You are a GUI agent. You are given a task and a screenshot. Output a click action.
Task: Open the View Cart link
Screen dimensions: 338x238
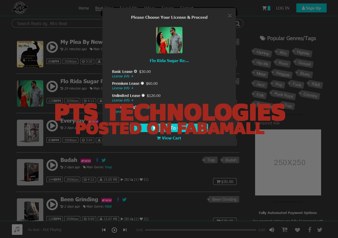169,138
